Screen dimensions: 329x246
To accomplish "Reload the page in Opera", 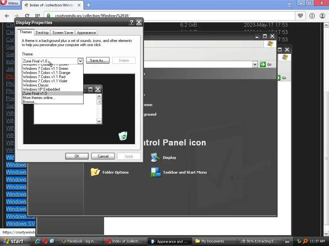I will pyautogui.click(x=27, y=16).
